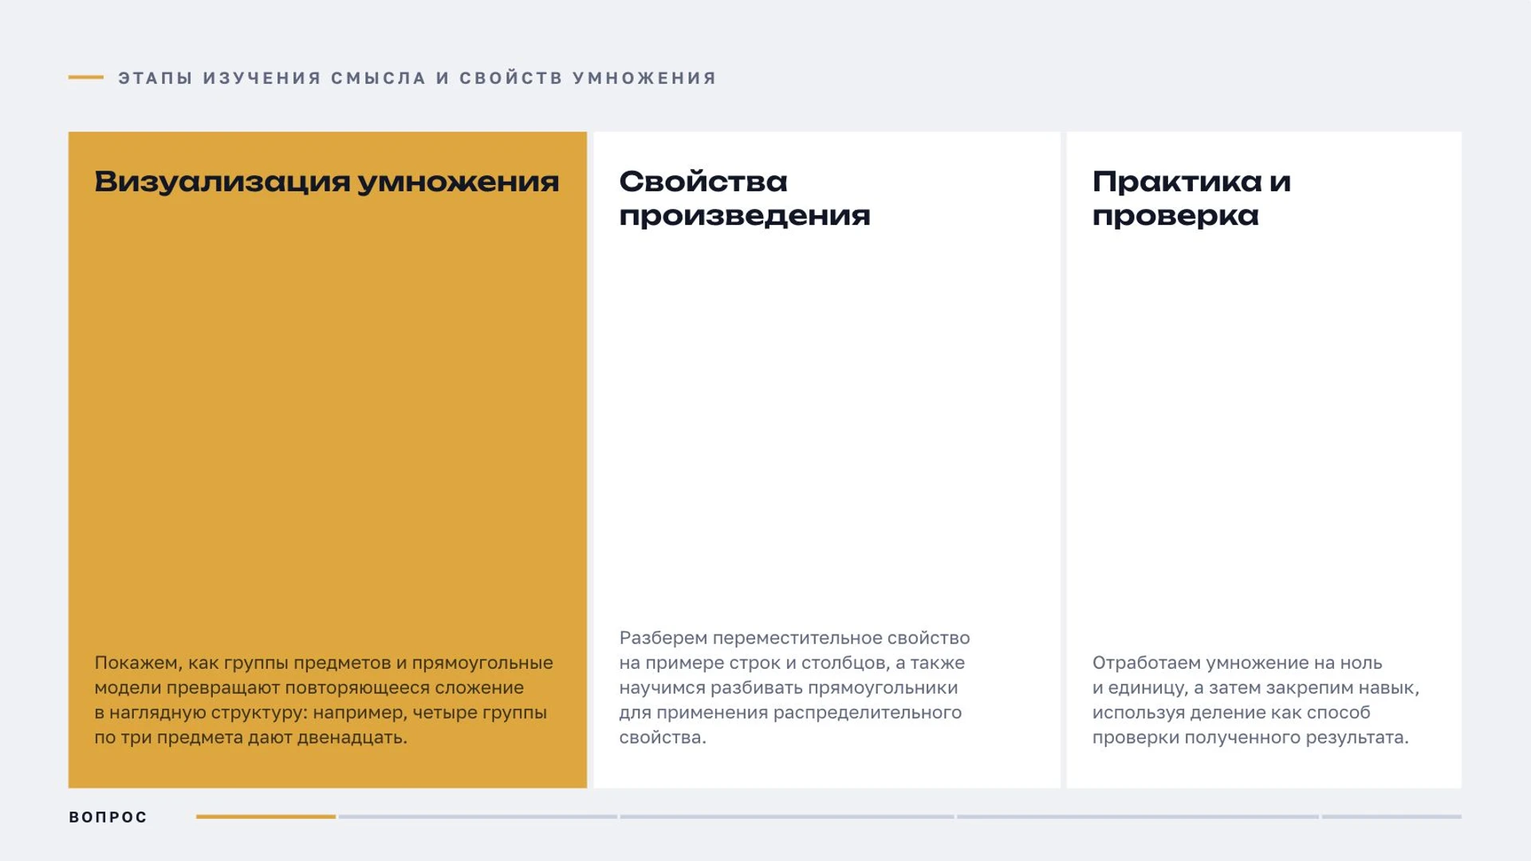Click the paragraph starting 'Отработаем умножение на ноль'

[x=1256, y=700]
